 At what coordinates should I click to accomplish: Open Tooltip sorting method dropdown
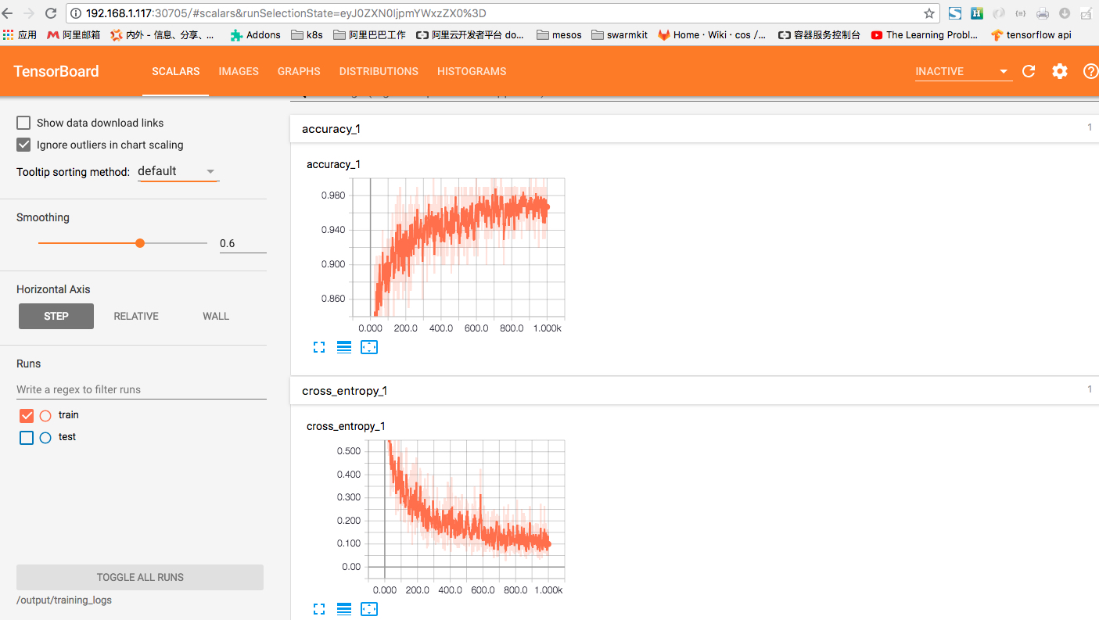pyautogui.click(x=178, y=171)
